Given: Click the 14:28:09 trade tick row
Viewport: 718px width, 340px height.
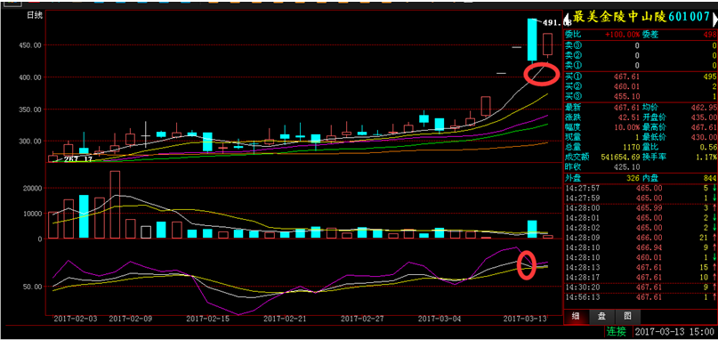Looking at the screenshot, I should pyautogui.click(x=641, y=238).
